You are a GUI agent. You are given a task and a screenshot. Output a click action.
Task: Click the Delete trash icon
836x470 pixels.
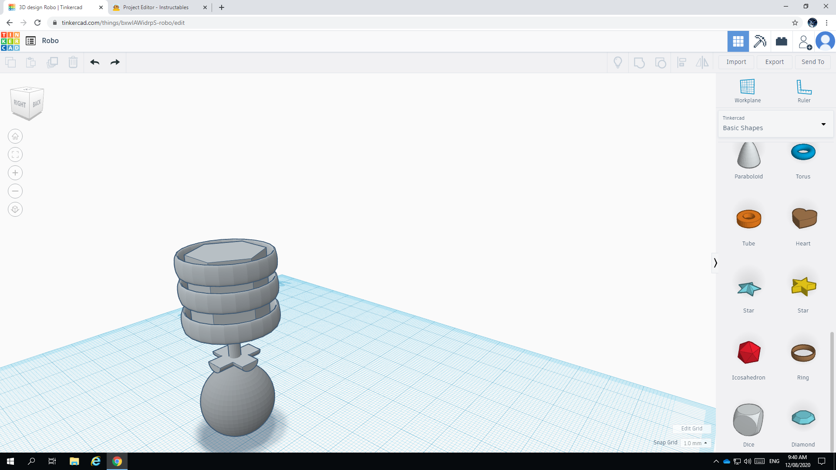(x=73, y=62)
